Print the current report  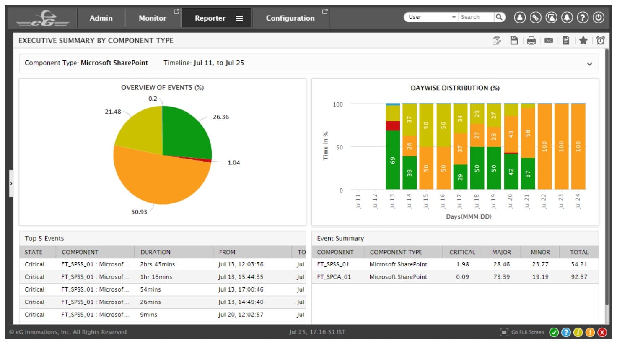pyautogui.click(x=531, y=40)
